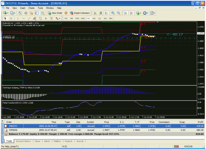Open the Help menu

click(x=59, y=8)
